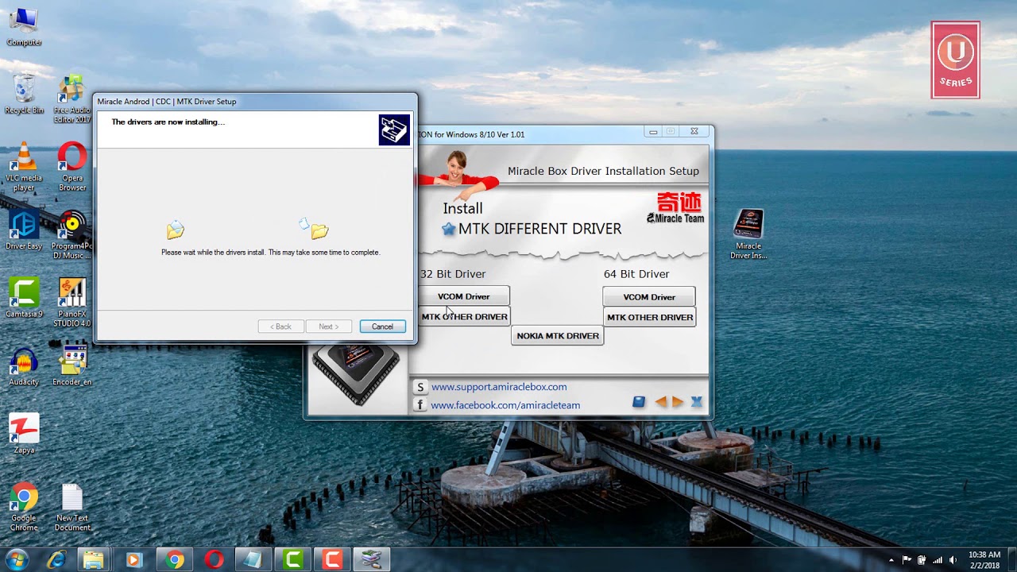Click the blue X exit icon in Miracle Box
The width and height of the screenshot is (1017, 572).
click(x=697, y=402)
